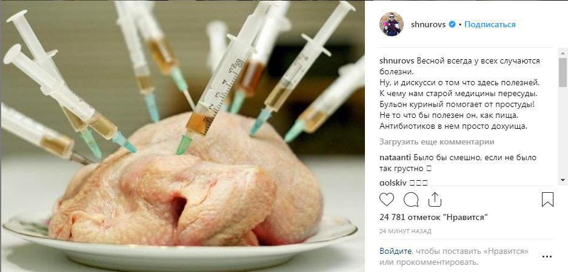Open comment bubble icon
Screen dimensions: 568x272
[x=411, y=199]
